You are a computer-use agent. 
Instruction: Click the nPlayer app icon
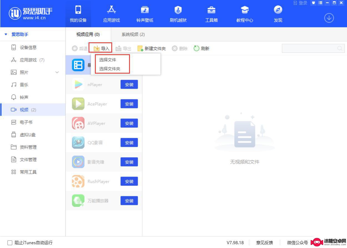(78, 84)
